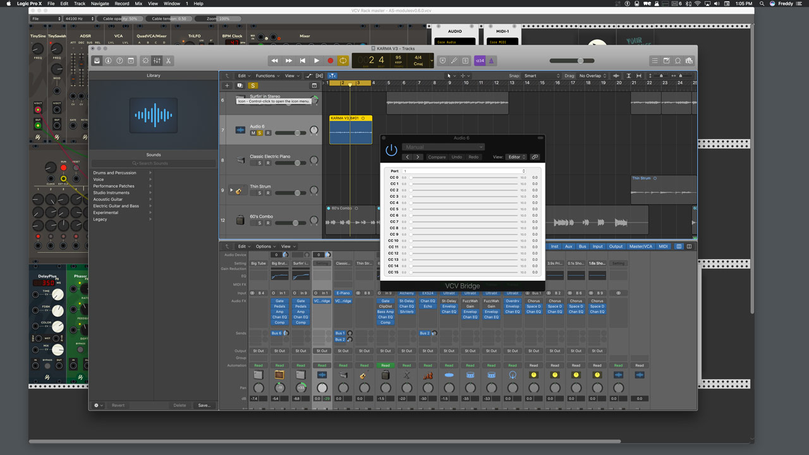Toggle the Tuner fork button

(x=454, y=61)
